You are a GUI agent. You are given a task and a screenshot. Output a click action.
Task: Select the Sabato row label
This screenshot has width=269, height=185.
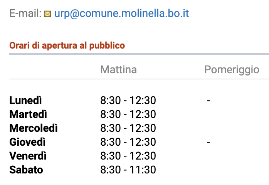26,170
